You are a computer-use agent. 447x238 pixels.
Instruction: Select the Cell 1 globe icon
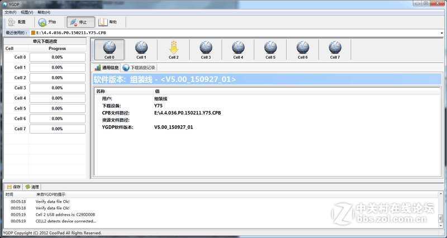click(141, 47)
